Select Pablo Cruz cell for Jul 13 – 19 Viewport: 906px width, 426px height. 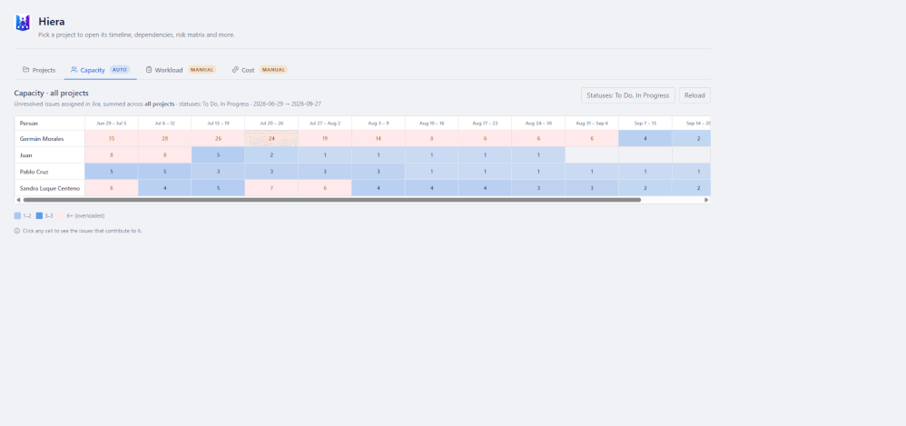coord(218,172)
